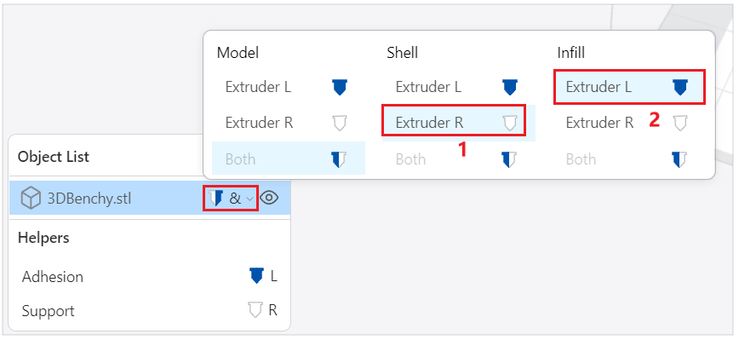Toggle visibility of 3DBenchy.stl with eye icon
739x340 pixels.
[x=269, y=198]
